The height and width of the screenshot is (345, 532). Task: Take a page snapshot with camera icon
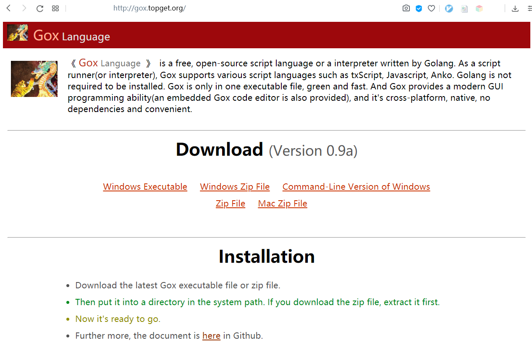[406, 8]
